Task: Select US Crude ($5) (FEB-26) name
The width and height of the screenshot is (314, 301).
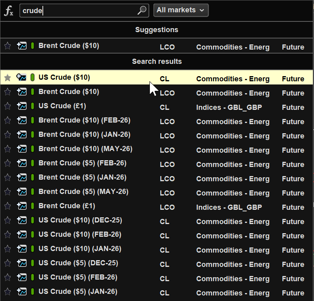Action: pos(78,277)
